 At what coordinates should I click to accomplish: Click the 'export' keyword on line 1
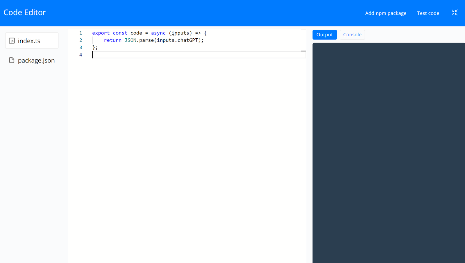tap(101, 33)
